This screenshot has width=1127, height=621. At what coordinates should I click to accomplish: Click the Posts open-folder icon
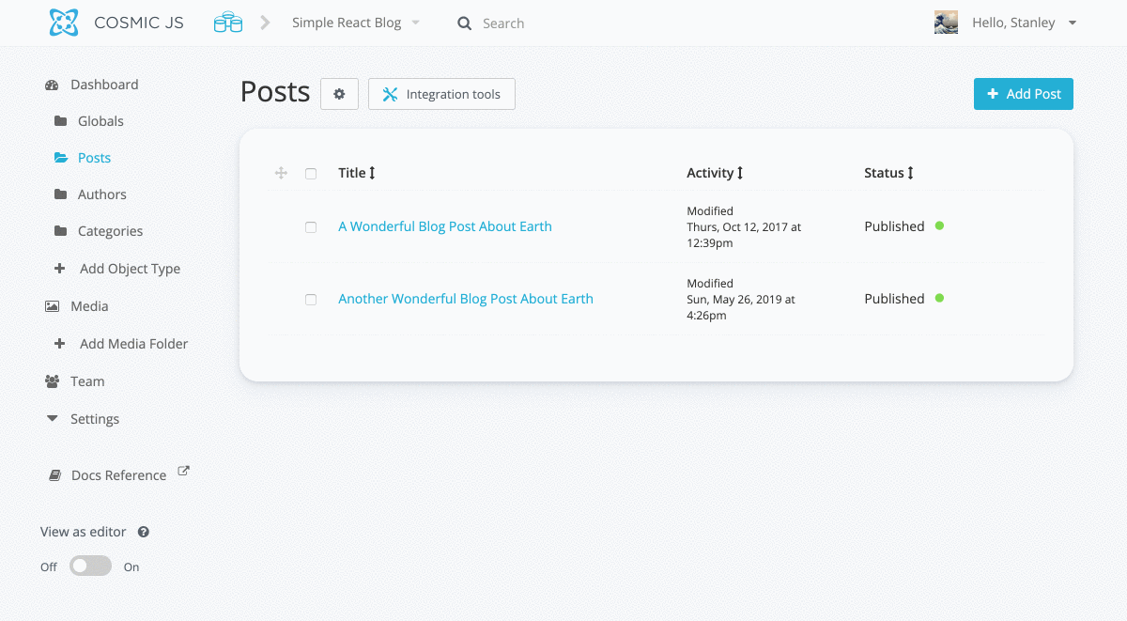click(61, 158)
